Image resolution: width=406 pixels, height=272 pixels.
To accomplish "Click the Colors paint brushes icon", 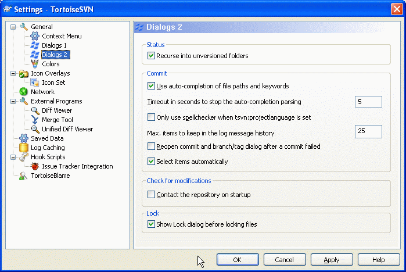I will (x=35, y=64).
